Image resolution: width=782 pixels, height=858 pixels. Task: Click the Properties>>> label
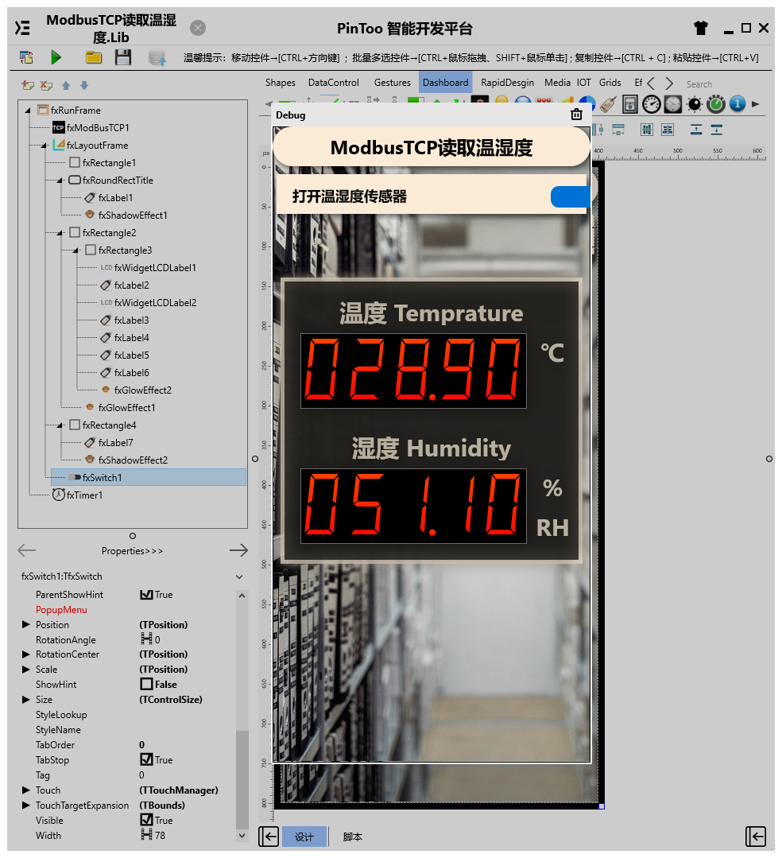point(132,551)
